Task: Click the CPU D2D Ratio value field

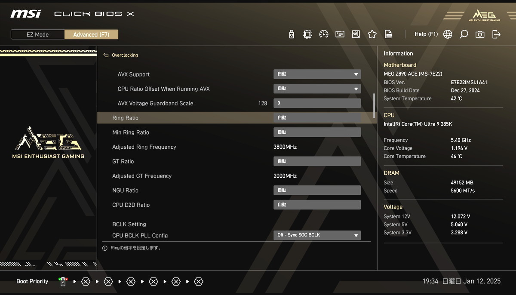Action: point(317,205)
